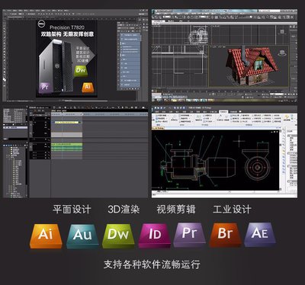
Task: Click the 3D渲染 label
Action: coord(124,210)
